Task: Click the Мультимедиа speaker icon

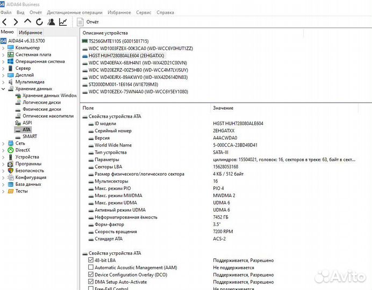Action: [x=11, y=82]
